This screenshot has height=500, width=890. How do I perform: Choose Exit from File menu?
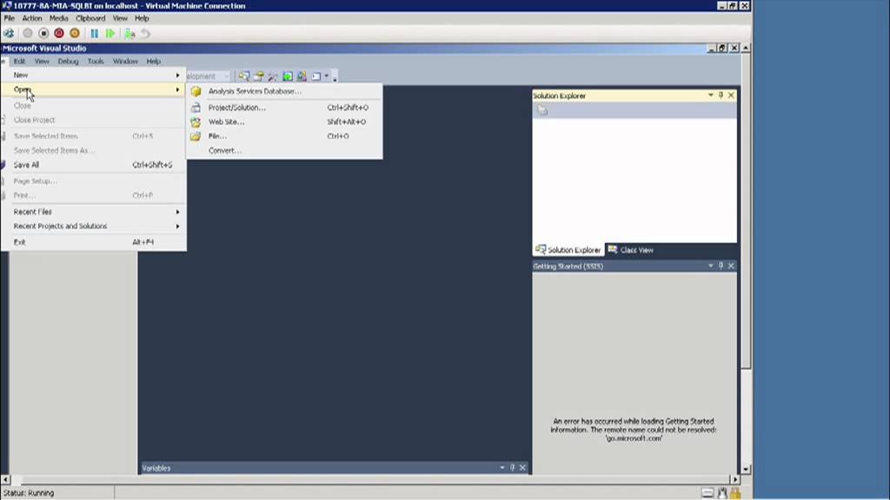click(93, 242)
